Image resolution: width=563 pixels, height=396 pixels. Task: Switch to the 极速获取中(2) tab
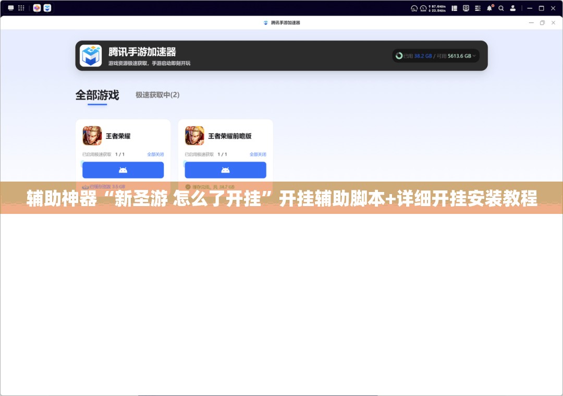[x=157, y=95]
